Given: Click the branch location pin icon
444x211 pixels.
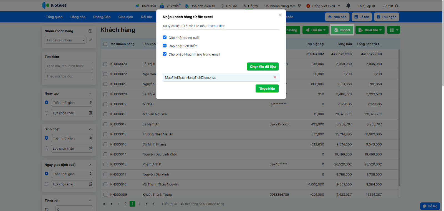Looking at the screenshot, I should click(x=299, y=6).
